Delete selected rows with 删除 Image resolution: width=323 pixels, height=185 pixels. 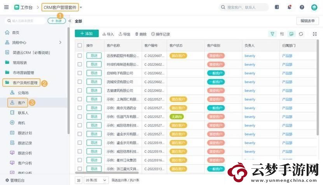(x=141, y=34)
